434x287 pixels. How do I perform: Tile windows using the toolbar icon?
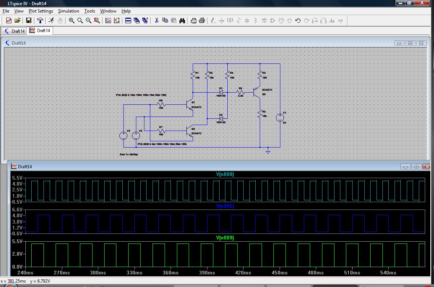128,21
